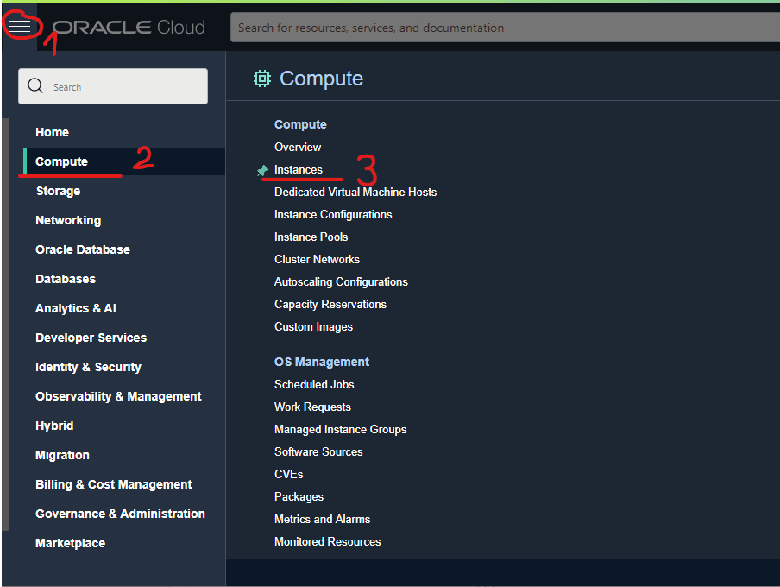Open Instance Configurations
The width and height of the screenshot is (780, 587).
pos(333,215)
